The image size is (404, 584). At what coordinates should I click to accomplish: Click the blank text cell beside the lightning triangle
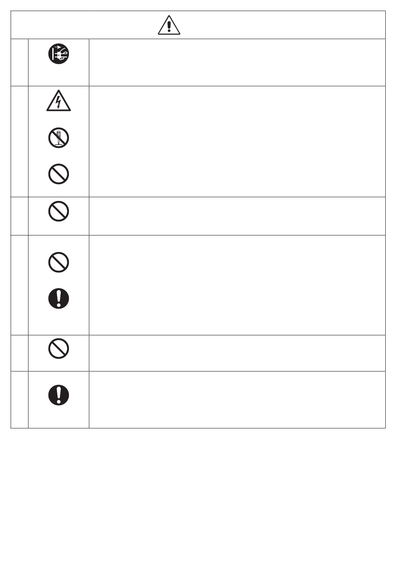point(237,141)
